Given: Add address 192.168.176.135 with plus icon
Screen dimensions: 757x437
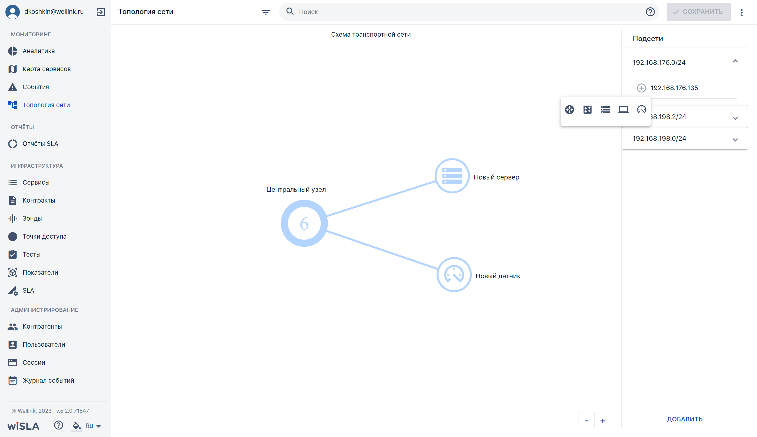Looking at the screenshot, I should (x=641, y=88).
